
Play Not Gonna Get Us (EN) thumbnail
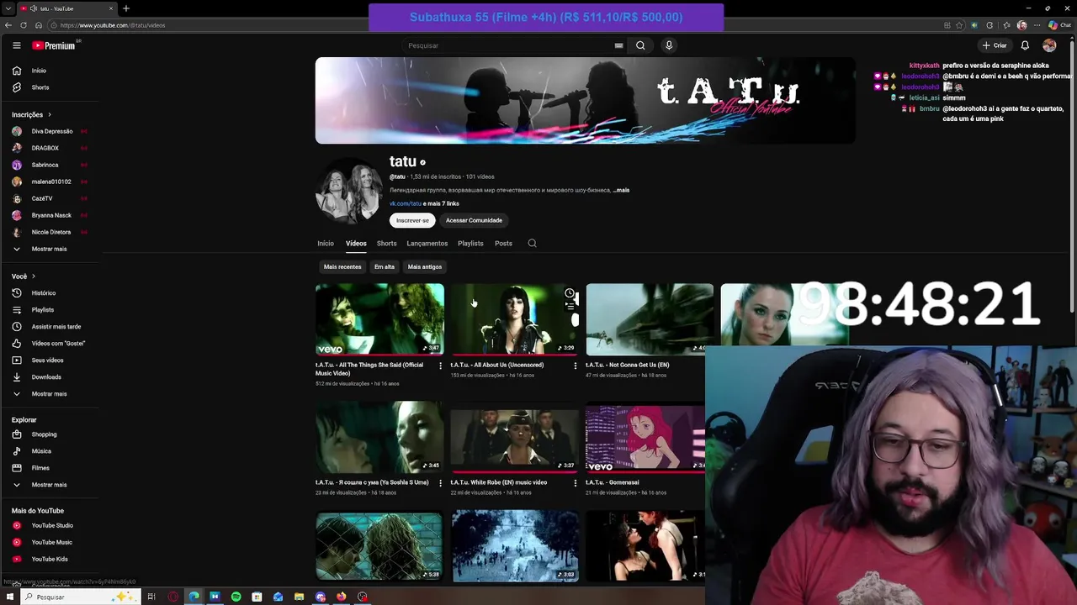tap(650, 319)
